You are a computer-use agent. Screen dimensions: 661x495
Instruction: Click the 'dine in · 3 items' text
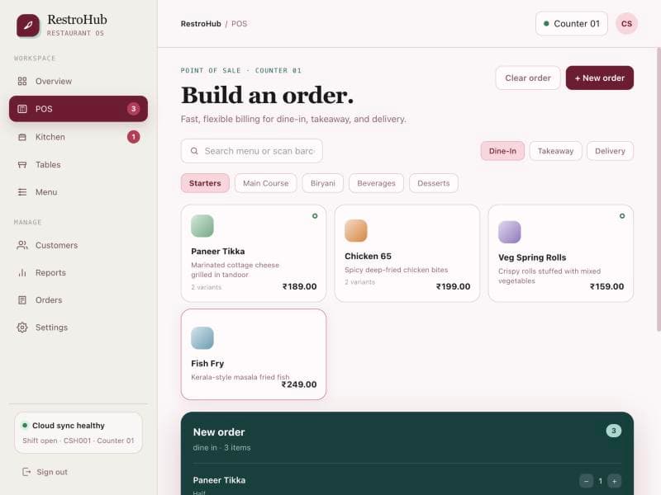pos(221,448)
